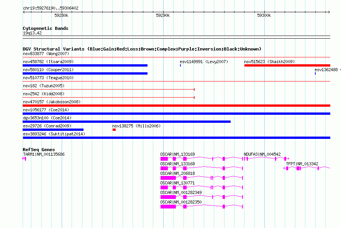Image resolution: width=341 pixels, height=228 pixels.
Task: Open transcript label OSCAR|NM_001282349
Action: [181, 192]
